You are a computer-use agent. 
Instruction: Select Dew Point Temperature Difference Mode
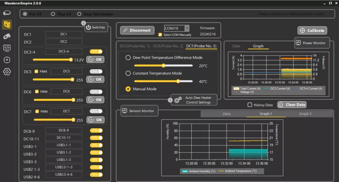pos(128,58)
